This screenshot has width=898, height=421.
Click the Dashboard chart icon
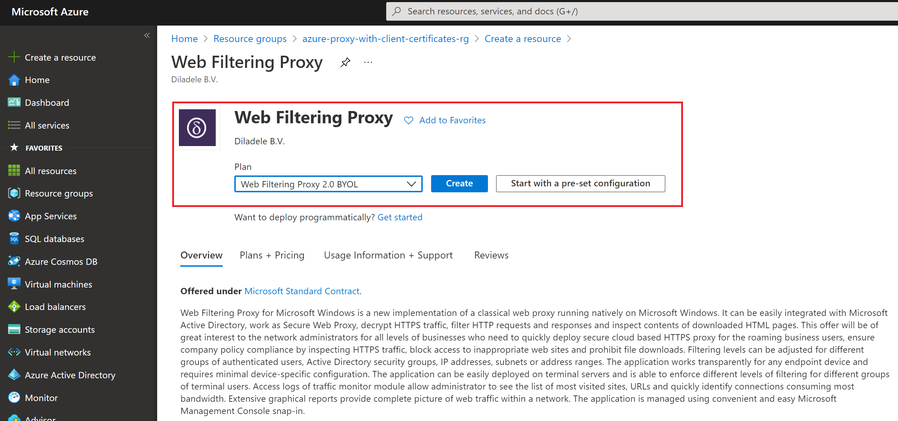(x=14, y=102)
